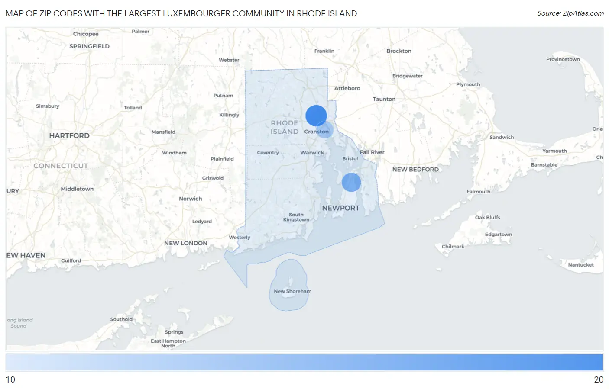
Task: Click the East Hampton North label
Action: pyautogui.click(x=168, y=344)
